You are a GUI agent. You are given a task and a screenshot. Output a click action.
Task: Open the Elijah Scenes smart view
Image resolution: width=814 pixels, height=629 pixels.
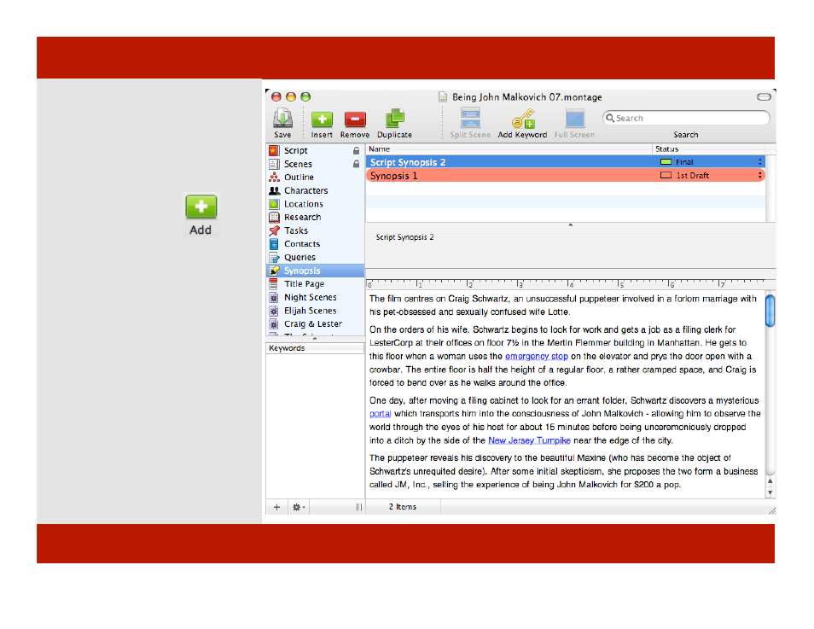(314, 311)
